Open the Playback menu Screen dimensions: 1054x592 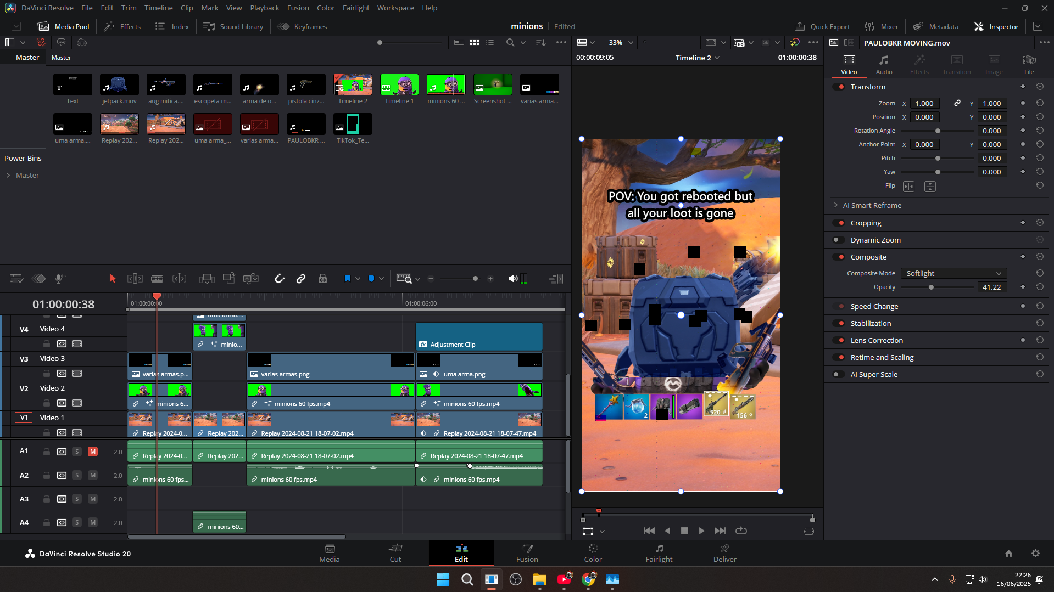pos(264,8)
